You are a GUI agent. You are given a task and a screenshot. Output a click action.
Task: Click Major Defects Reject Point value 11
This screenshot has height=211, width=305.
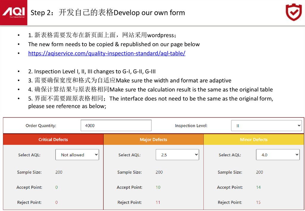pos(158,202)
